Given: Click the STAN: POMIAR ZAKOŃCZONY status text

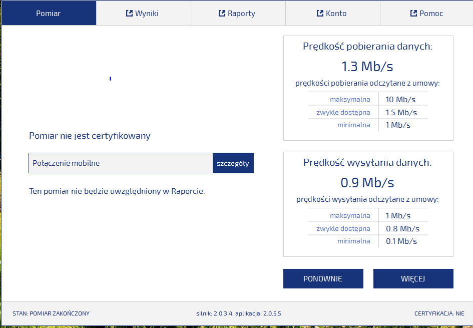Looking at the screenshot, I should click(51, 313).
